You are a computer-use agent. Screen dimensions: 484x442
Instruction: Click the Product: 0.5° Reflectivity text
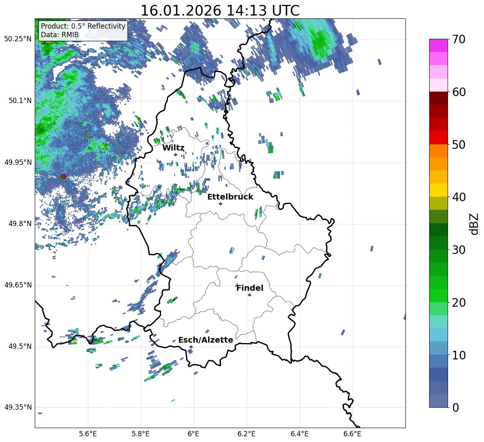click(x=83, y=26)
